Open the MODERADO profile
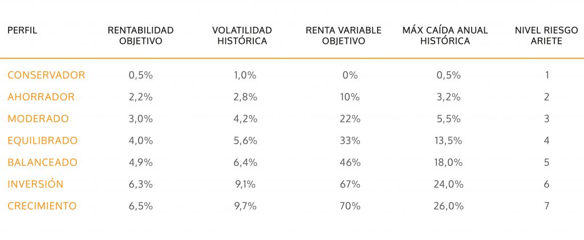 pos(38,119)
